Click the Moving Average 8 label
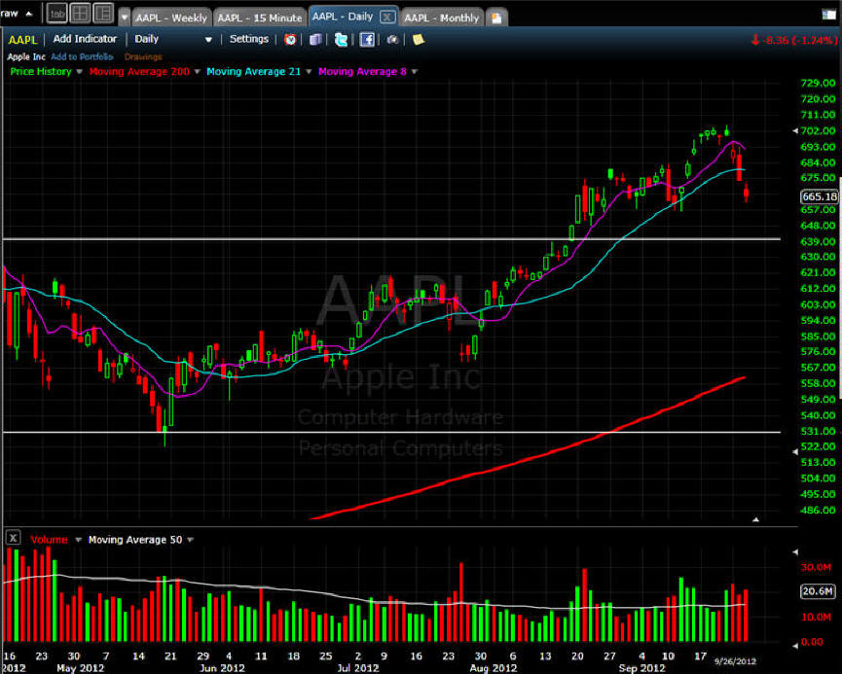842x674 pixels. pyautogui.click(x=362, y=71)
